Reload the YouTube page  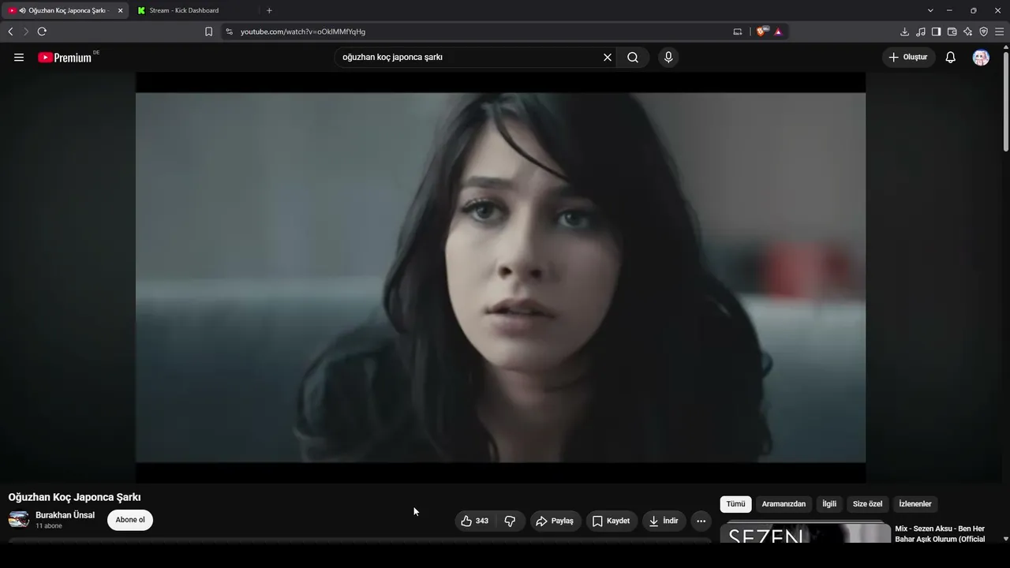click(42, 32)
